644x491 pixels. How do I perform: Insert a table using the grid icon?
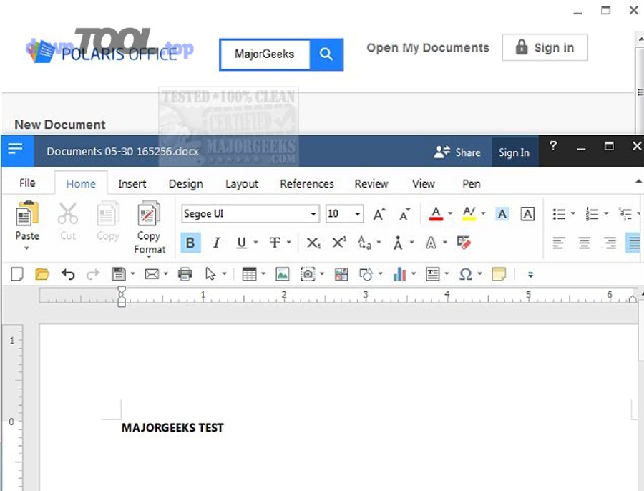(249, 274)
